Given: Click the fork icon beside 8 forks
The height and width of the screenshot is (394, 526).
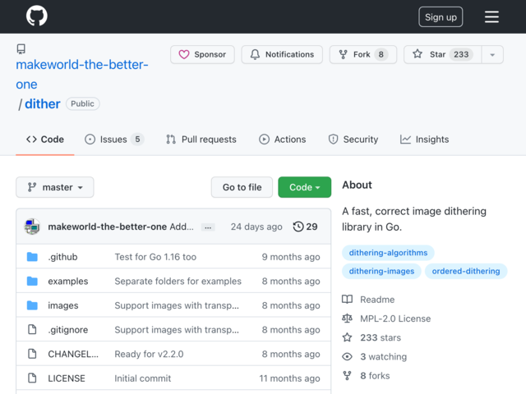Looking at the screenshot, I should click(347, 376).
